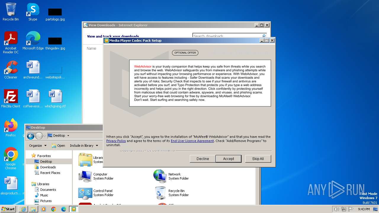379x213 pixels.
Task: Click Search downloads field in Internet Explorer
Action: (229, 36)
